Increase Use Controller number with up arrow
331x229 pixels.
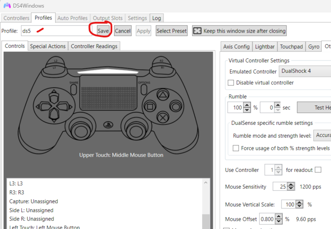click(278, 168)
